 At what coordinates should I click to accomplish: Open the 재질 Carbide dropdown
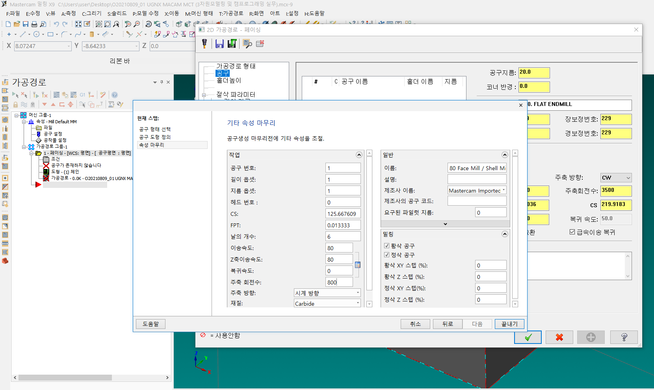(x=327, y=303)
